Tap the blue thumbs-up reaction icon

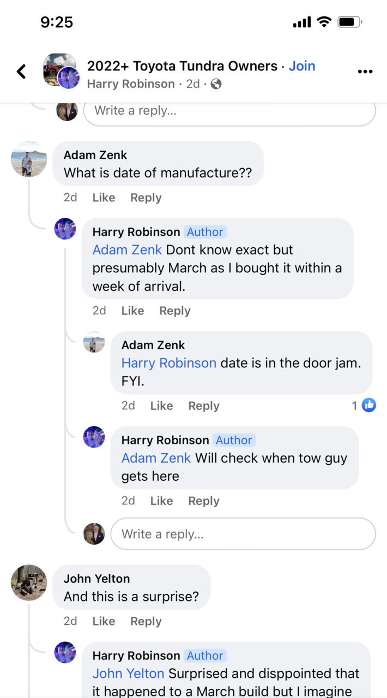pos(369,405)
